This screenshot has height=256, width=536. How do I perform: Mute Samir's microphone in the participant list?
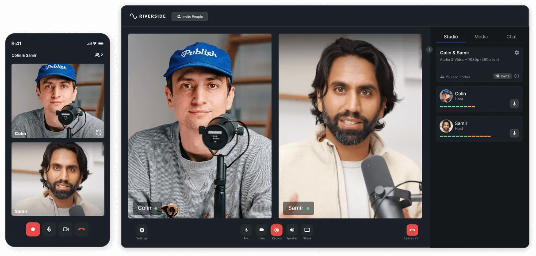[514, 133]
